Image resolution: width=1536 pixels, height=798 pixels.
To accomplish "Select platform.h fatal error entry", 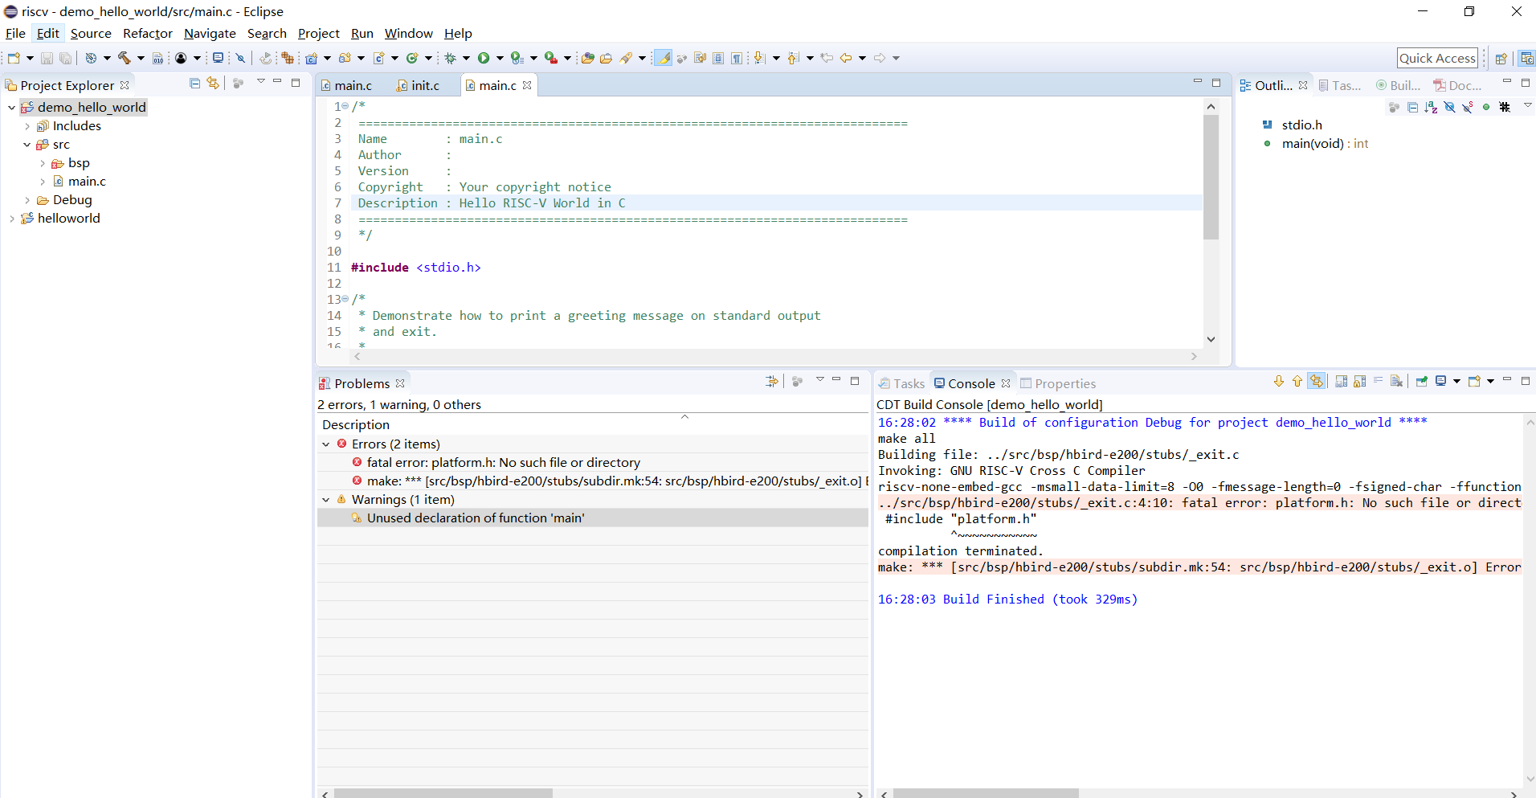I will (503, 463).
